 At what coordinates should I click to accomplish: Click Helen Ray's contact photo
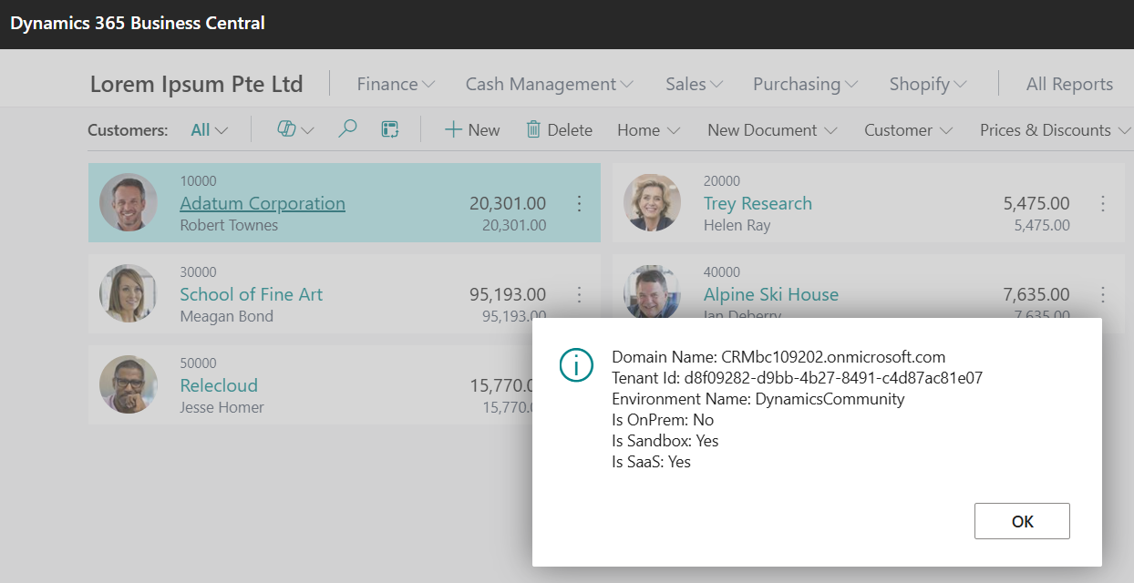[653, 202]
